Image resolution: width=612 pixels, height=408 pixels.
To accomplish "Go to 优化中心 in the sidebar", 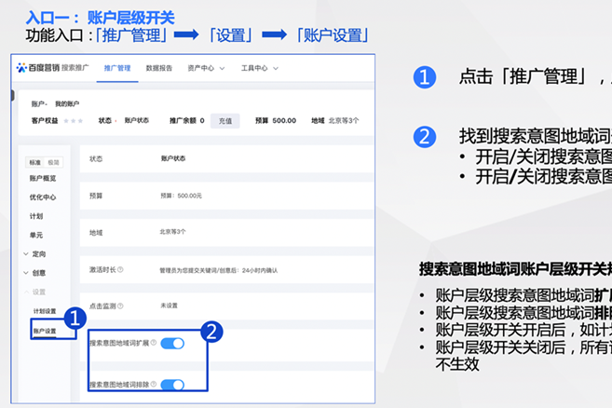I will (x=43, y=197).
